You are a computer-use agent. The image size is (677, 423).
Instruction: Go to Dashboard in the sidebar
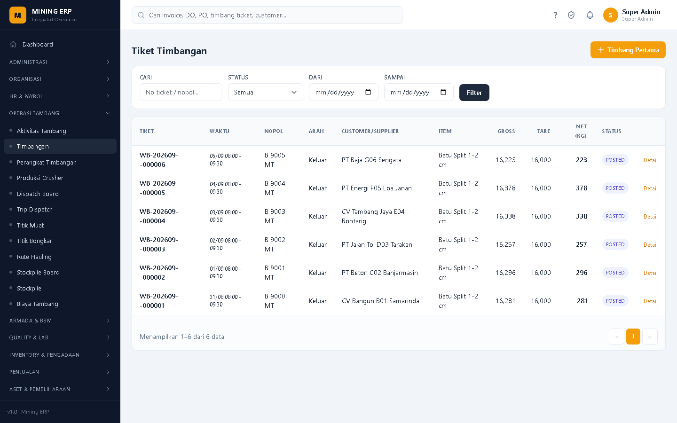click(x=60, y=44)
